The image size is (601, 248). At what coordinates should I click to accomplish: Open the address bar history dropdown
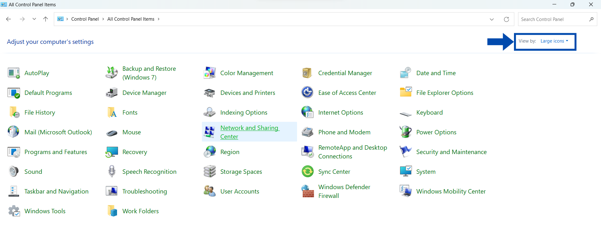tap(492, 19)
